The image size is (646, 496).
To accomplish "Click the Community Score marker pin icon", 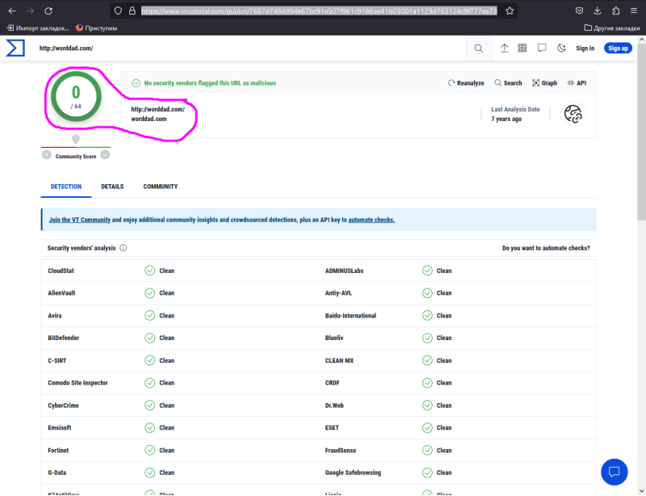I will 76,140.
